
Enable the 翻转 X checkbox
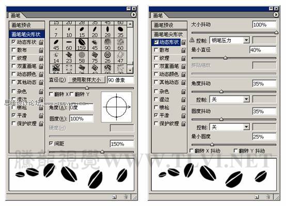click(x=51, y=94)
